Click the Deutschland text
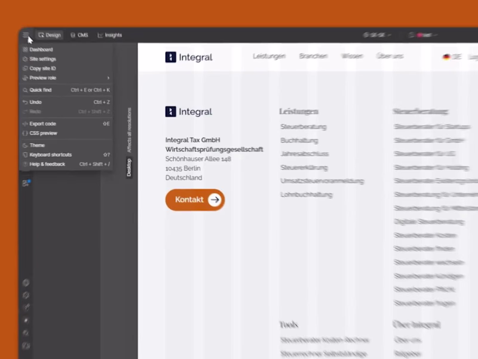Viewport: 478px width, 359px height. (x=184, y=178)
